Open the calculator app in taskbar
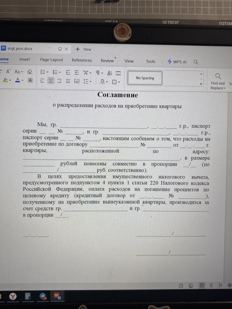232x309 pixels. click(x=28, y=296)
